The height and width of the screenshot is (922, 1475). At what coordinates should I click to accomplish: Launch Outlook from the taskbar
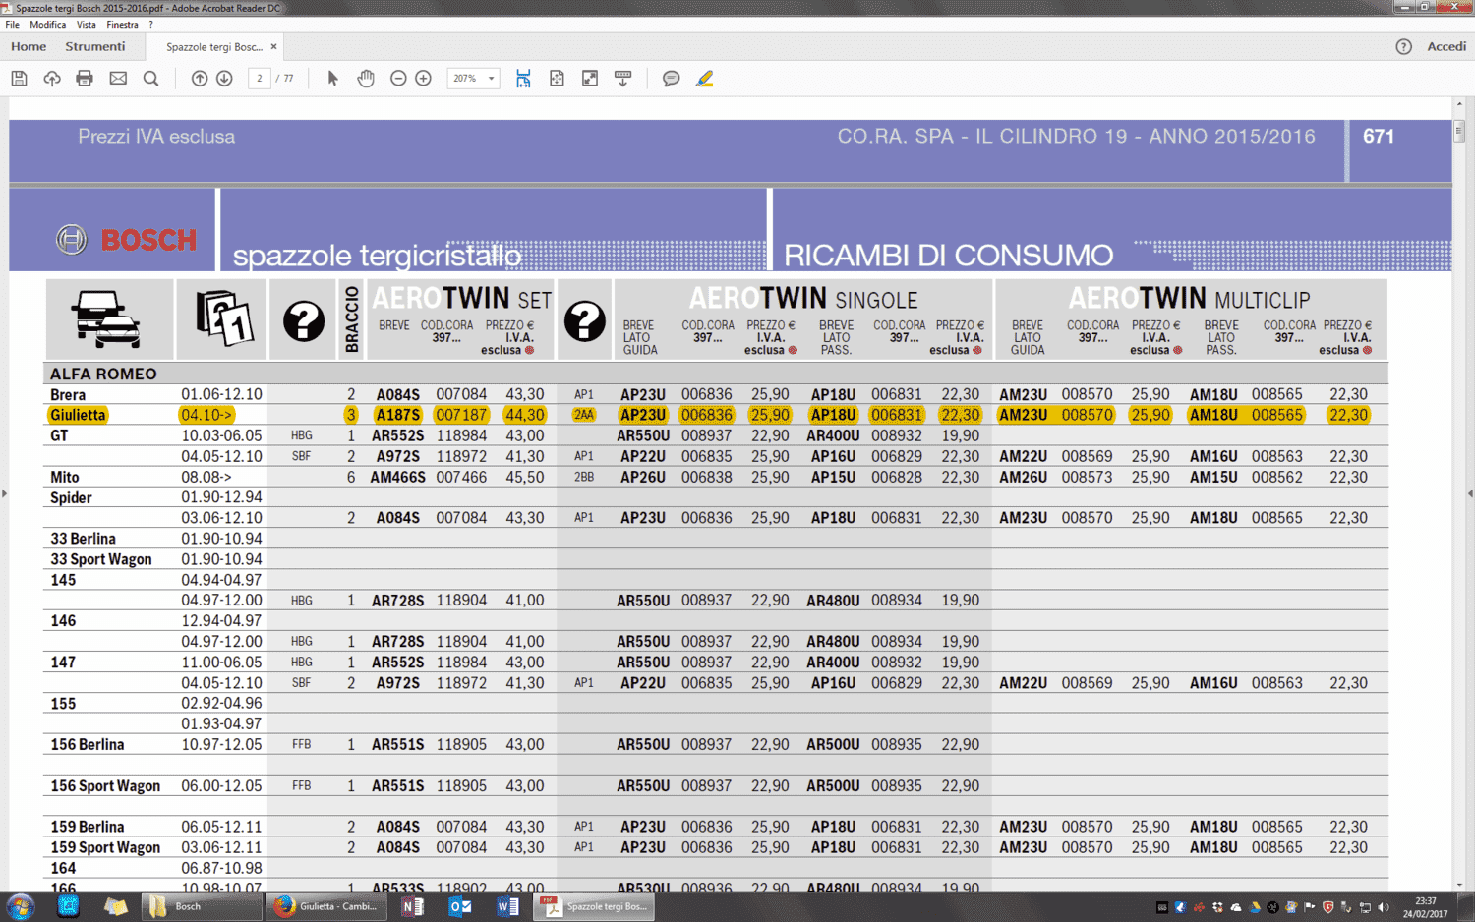pos(460,906)
